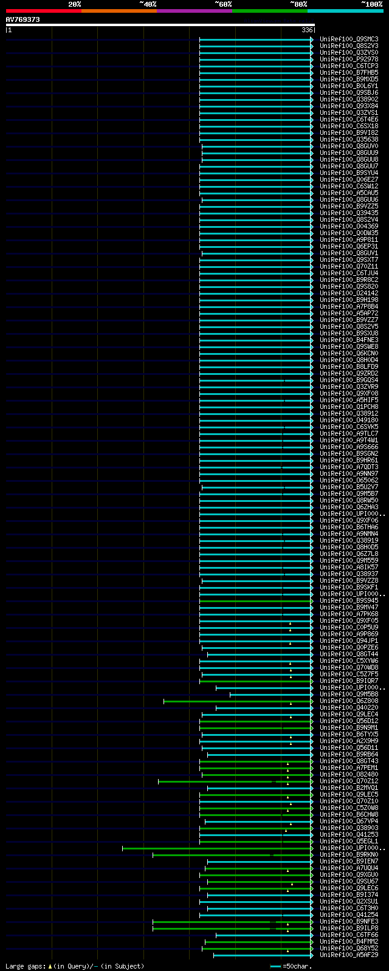The image size is (389, 971).
Task: Click the UniRef100_C6SVK5 label
Action: [x=349, y=427]
